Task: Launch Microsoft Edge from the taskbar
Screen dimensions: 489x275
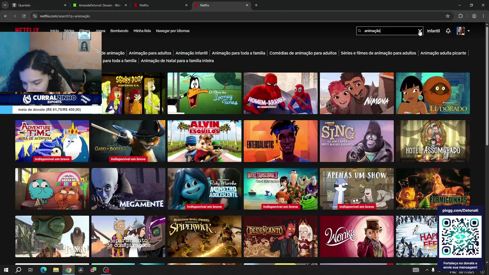Action: (43, 270)
